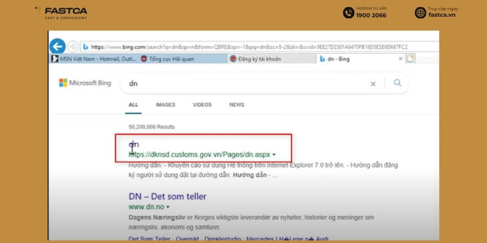487x243 pixels.
Task: Focus the browser address bar URL
Action: click(x=249, y=47)
